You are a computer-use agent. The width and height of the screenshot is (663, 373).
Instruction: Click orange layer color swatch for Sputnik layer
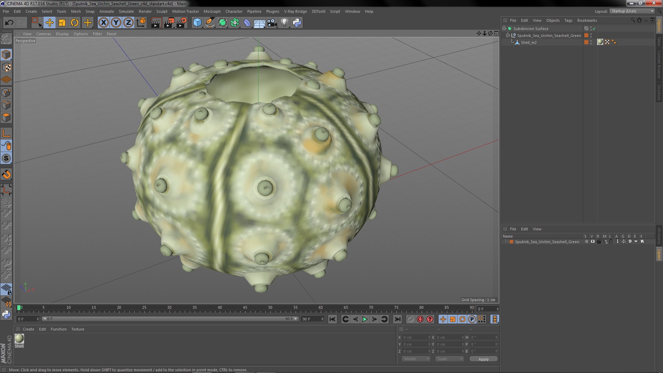click(511, 242)
